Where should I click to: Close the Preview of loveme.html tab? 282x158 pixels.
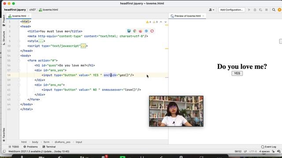(x=203, y=16)
